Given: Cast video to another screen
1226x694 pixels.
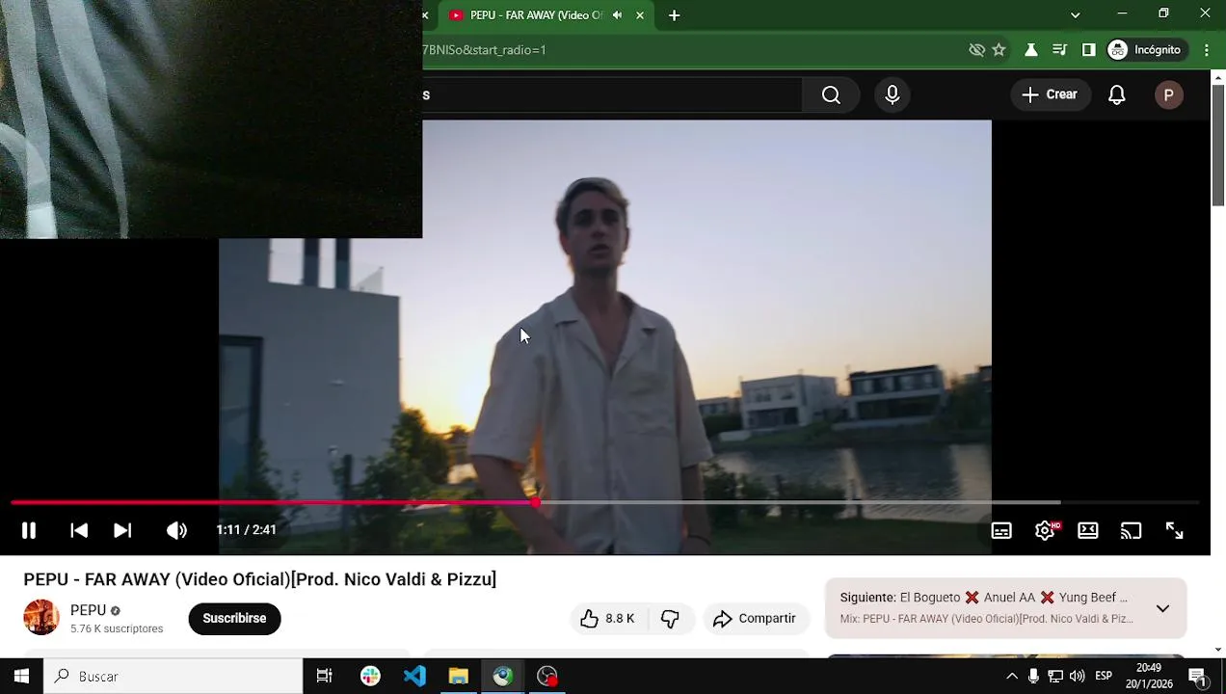Looking at the screenshot, I should [1131, 530].
